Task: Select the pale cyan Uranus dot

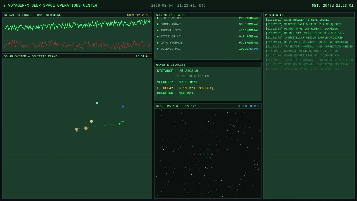Action: (x=97, y=103)
